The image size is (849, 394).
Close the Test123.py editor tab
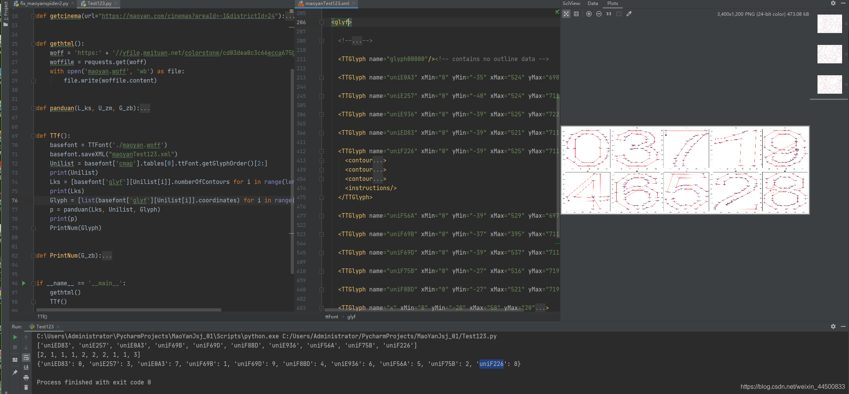pyautogui.click(x=116, y=3)
